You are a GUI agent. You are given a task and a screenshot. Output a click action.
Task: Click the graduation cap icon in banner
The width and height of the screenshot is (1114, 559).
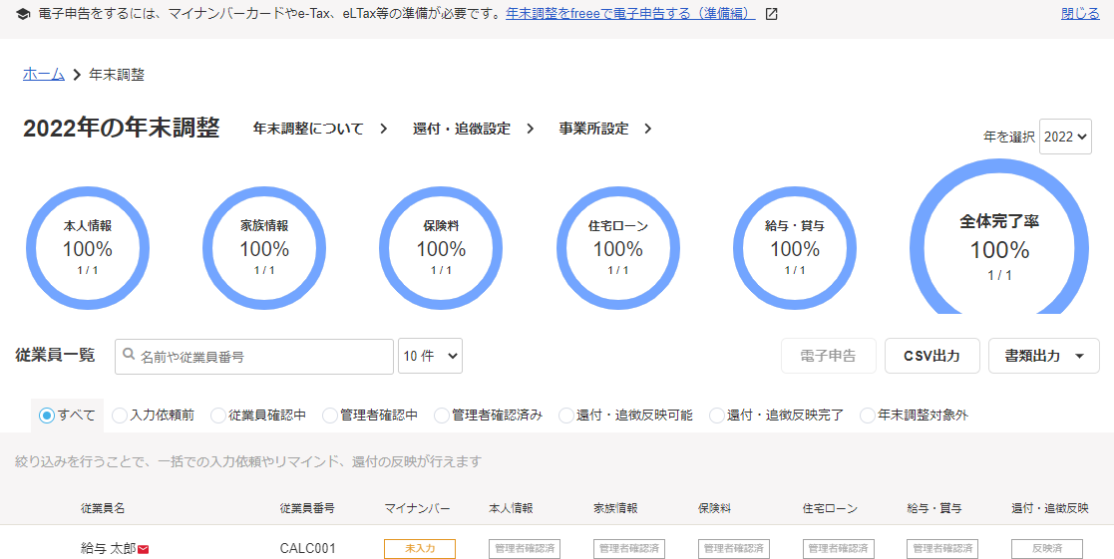pos(24,14)
